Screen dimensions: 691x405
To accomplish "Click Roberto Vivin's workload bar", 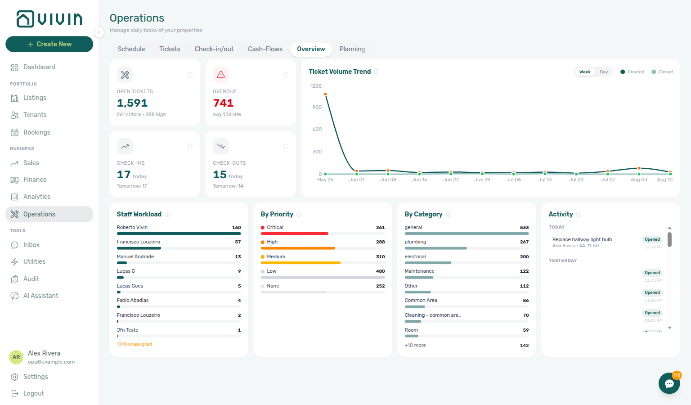I will (x=179, y=234).
